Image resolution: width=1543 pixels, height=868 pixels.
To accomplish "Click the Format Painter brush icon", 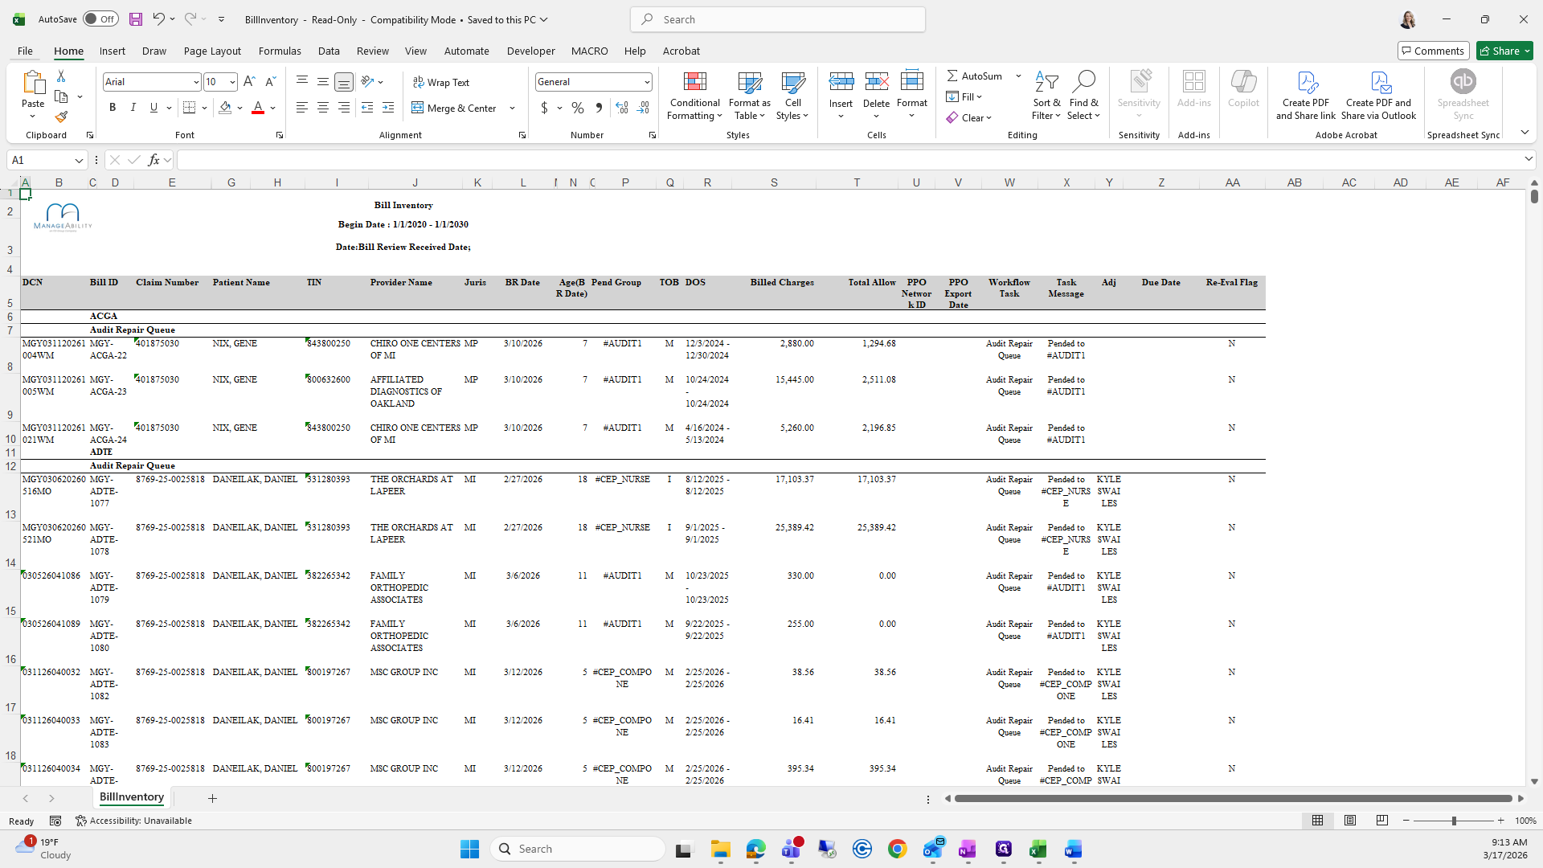I will point(61,117).
